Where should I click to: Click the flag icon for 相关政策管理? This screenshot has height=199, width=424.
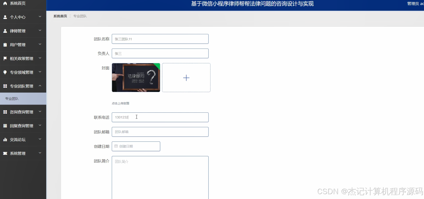tap(5, 59)
